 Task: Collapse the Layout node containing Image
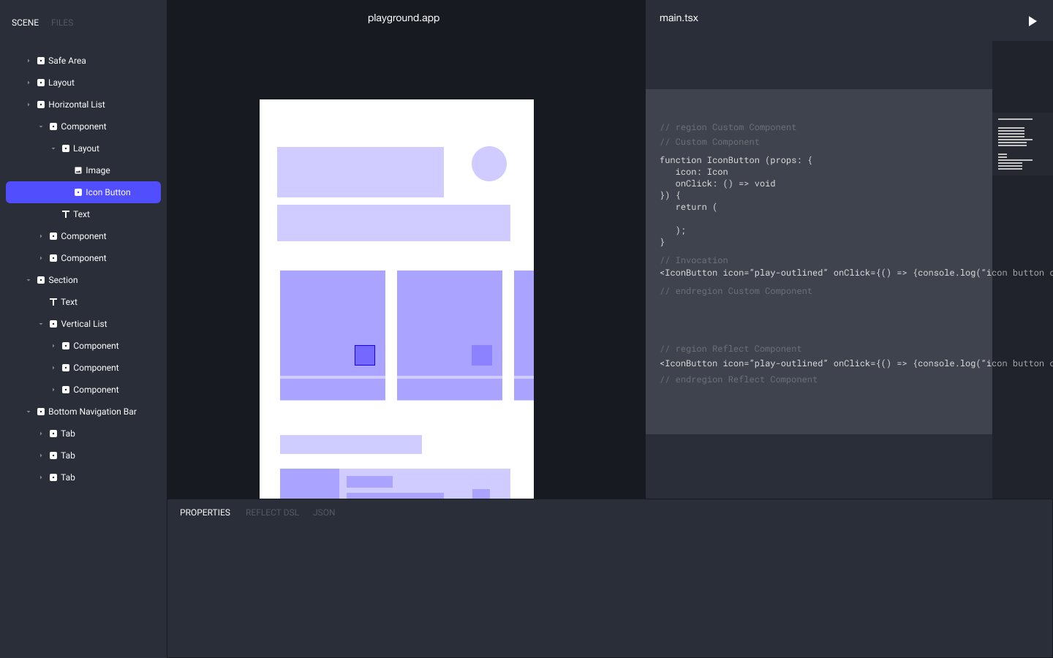click(53, 148)
